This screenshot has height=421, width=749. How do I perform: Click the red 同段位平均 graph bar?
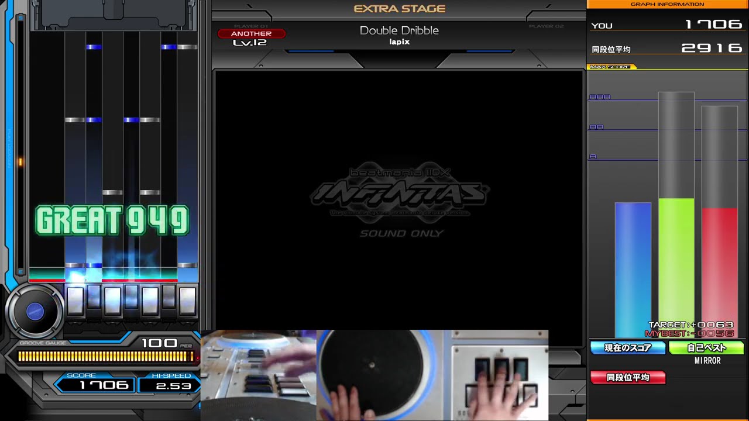point(720,272)
